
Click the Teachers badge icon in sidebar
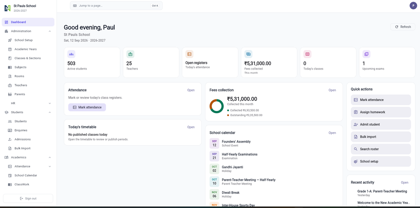pos(10,85)
